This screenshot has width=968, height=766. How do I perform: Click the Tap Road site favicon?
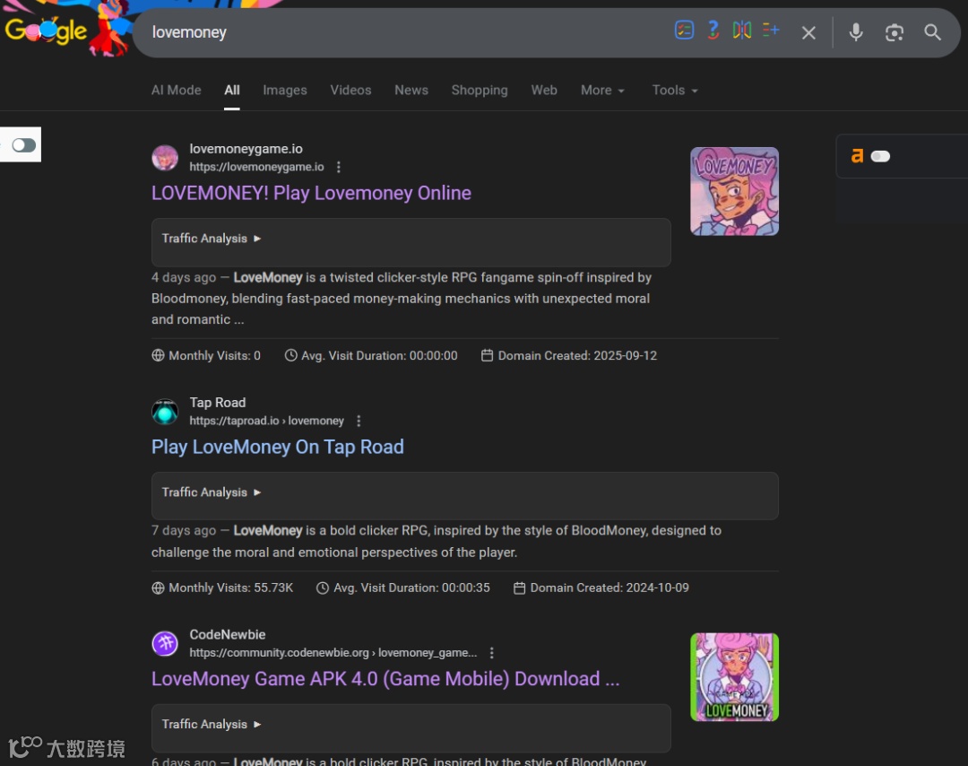[x=165, y=412]
